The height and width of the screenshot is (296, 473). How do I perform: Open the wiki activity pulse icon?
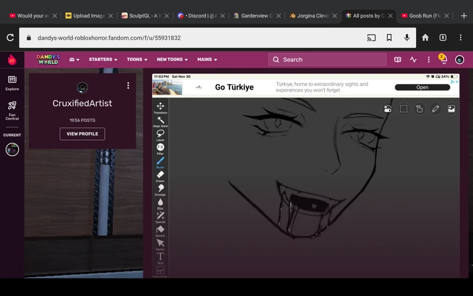coord(413,60)
